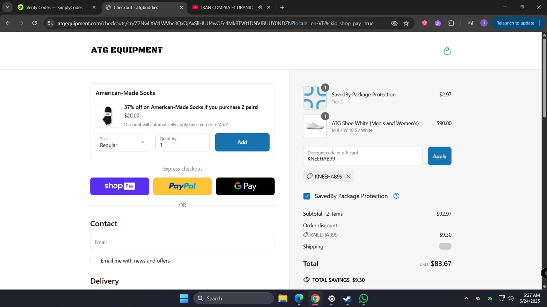Click the Email contact field

pyautogui.click(x=182, y=242)
